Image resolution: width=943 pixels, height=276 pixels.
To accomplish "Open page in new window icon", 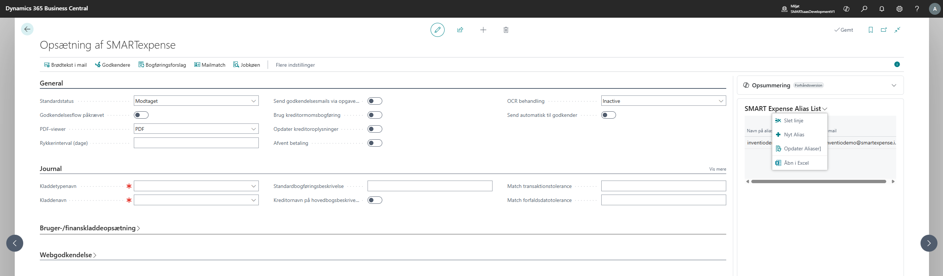I will tap(884, 30).
